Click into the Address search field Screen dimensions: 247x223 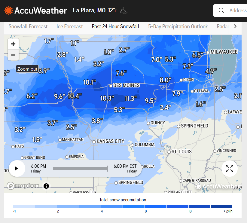point(238,11)
